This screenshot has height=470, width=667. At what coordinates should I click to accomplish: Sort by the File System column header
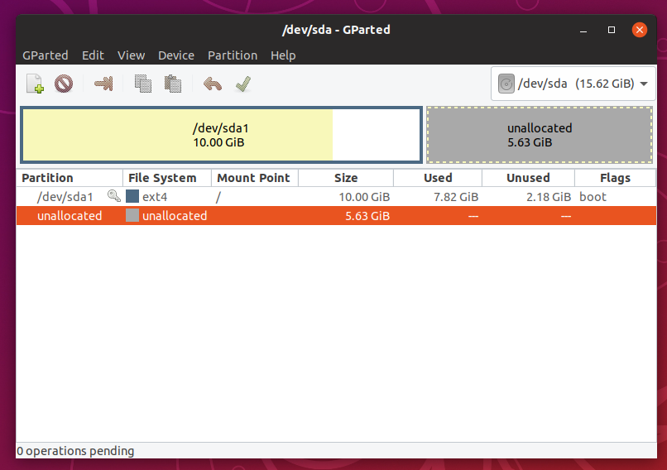[167, 178]
